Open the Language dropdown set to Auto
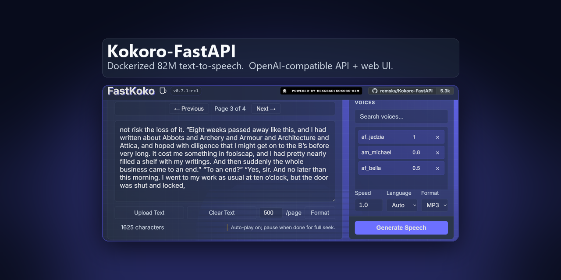The width and height of the screenshot is (561, 280). 402,205
